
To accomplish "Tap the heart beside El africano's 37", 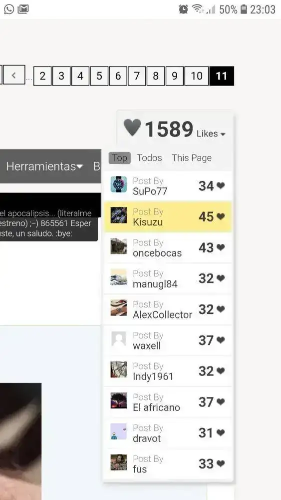I will pos(221,402).
